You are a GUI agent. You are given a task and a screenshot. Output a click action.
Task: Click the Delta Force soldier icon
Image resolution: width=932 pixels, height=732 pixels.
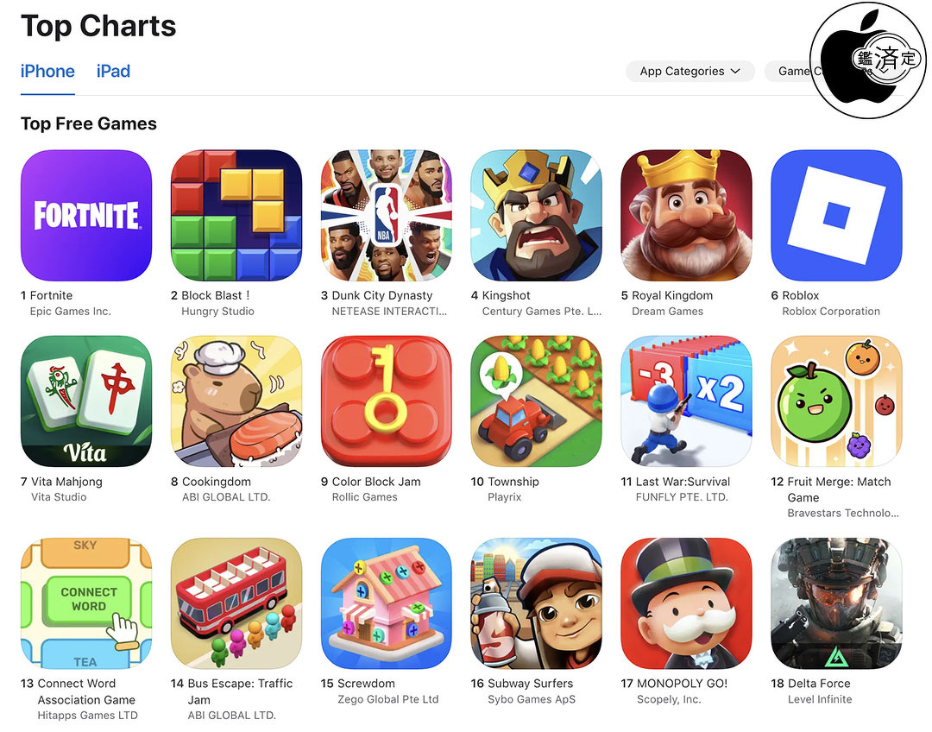tap(836, 603)
